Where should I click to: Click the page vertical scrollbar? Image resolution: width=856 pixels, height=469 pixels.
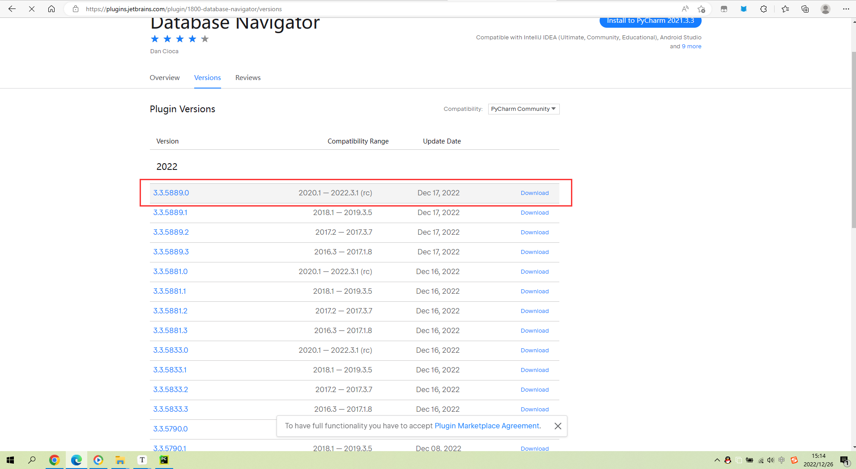853,140
